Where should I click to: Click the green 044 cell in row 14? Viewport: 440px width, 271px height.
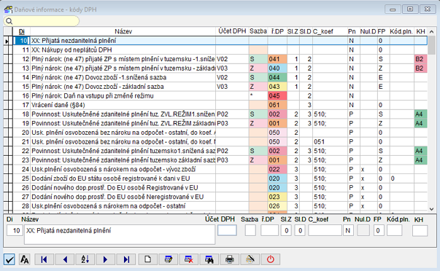277,77
